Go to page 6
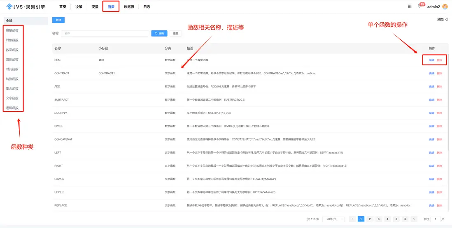Viewport: 452px width, 228px height. (x=405, y=219)
